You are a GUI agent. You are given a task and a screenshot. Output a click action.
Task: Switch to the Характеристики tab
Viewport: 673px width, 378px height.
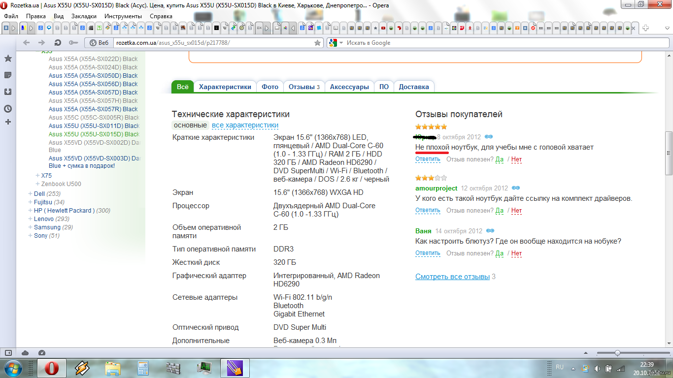[x=225, y=87]
